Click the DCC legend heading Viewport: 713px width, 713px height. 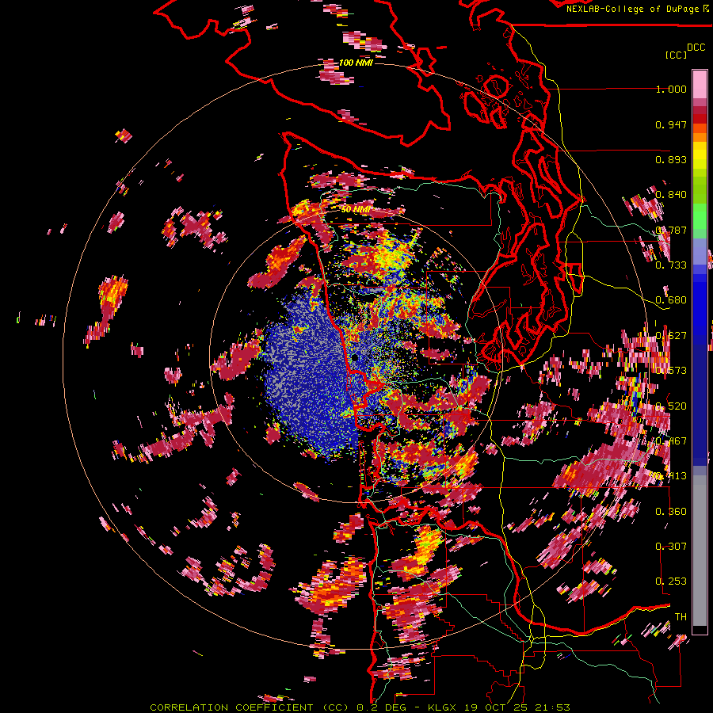(x=696, y=48)
